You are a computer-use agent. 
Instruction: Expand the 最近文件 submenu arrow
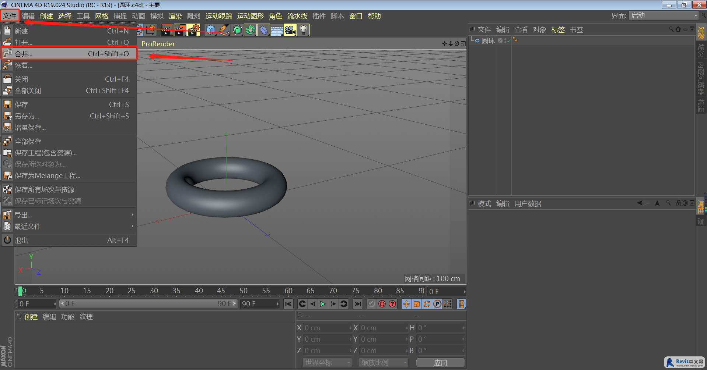pos(132,226)
